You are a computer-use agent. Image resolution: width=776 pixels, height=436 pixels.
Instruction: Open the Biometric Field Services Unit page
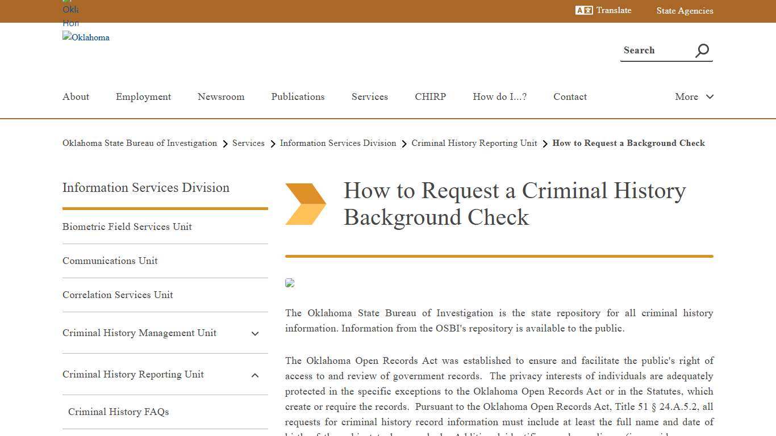coord(127,227)
